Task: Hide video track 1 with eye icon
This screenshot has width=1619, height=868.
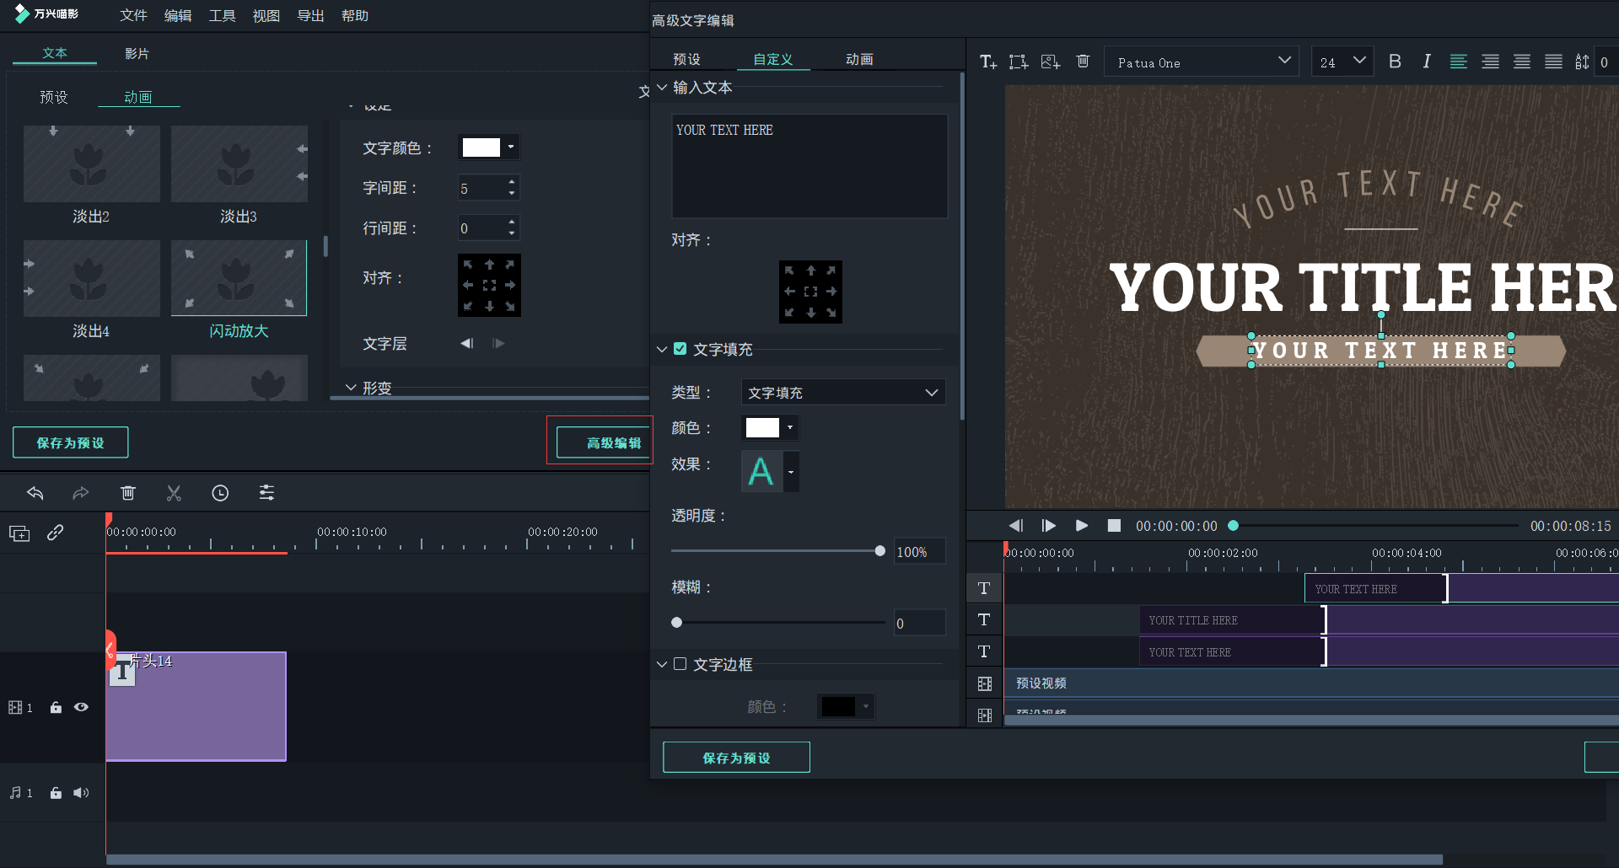Action: (x=81, y=707)
